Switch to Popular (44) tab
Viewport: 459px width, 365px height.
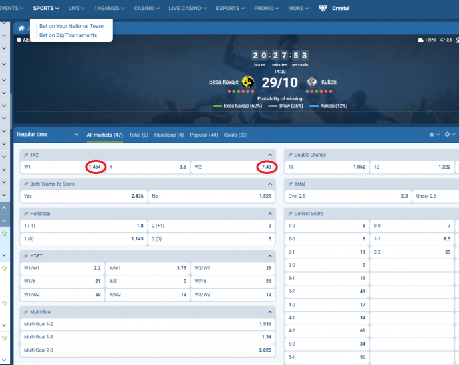click(204, 135)
